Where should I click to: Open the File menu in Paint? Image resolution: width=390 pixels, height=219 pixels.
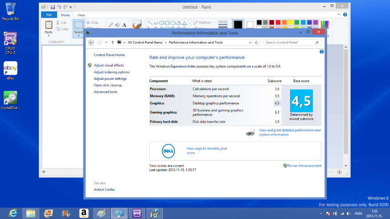point(48,15)
